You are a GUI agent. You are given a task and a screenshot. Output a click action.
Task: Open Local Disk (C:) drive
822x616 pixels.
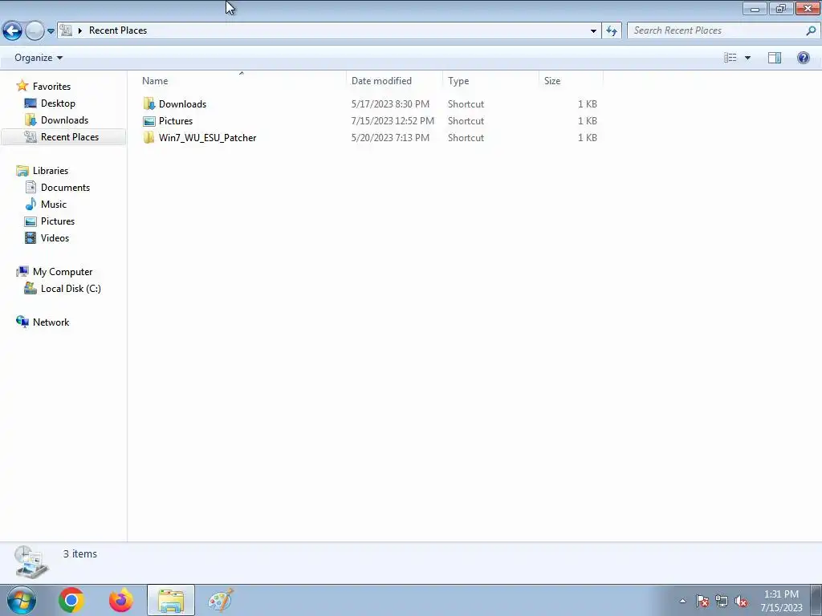[x=71, y=289]
